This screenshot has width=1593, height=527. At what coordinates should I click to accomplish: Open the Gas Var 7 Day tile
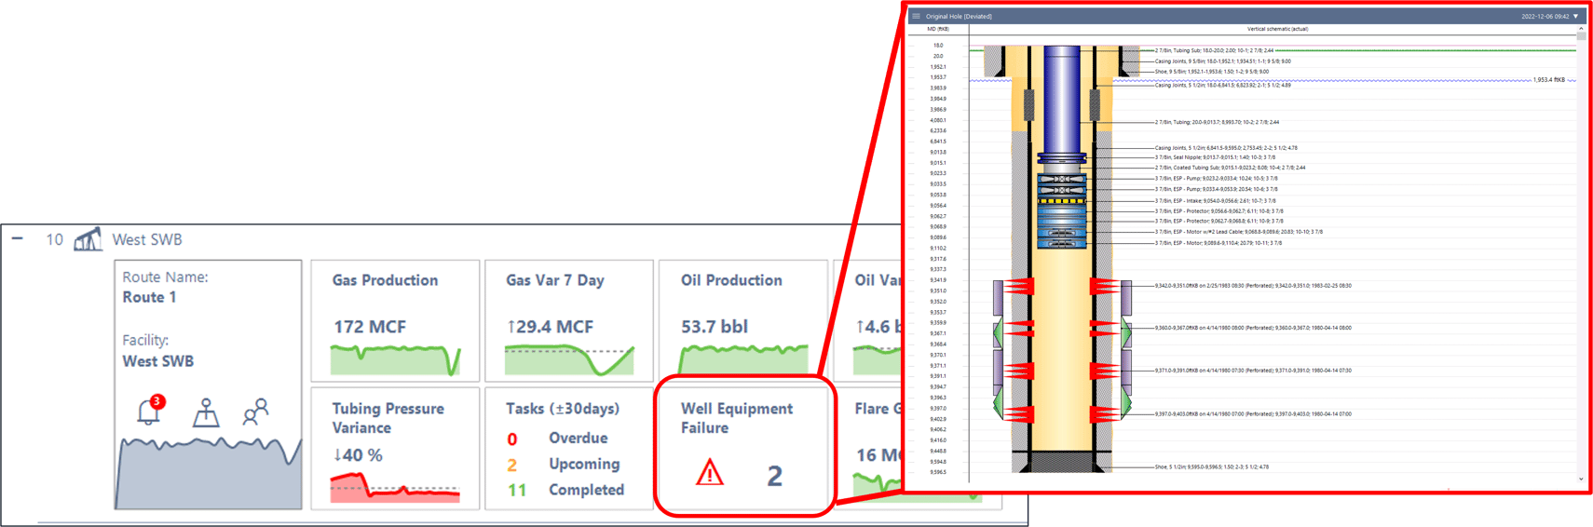569,321
